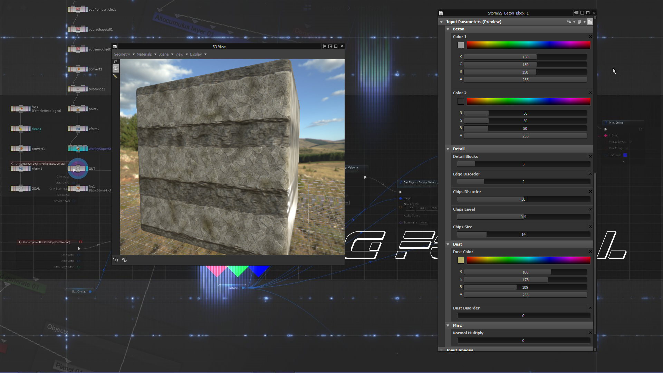Click the Color 1 A slider showing 255
663x373 pixels.
525,80
